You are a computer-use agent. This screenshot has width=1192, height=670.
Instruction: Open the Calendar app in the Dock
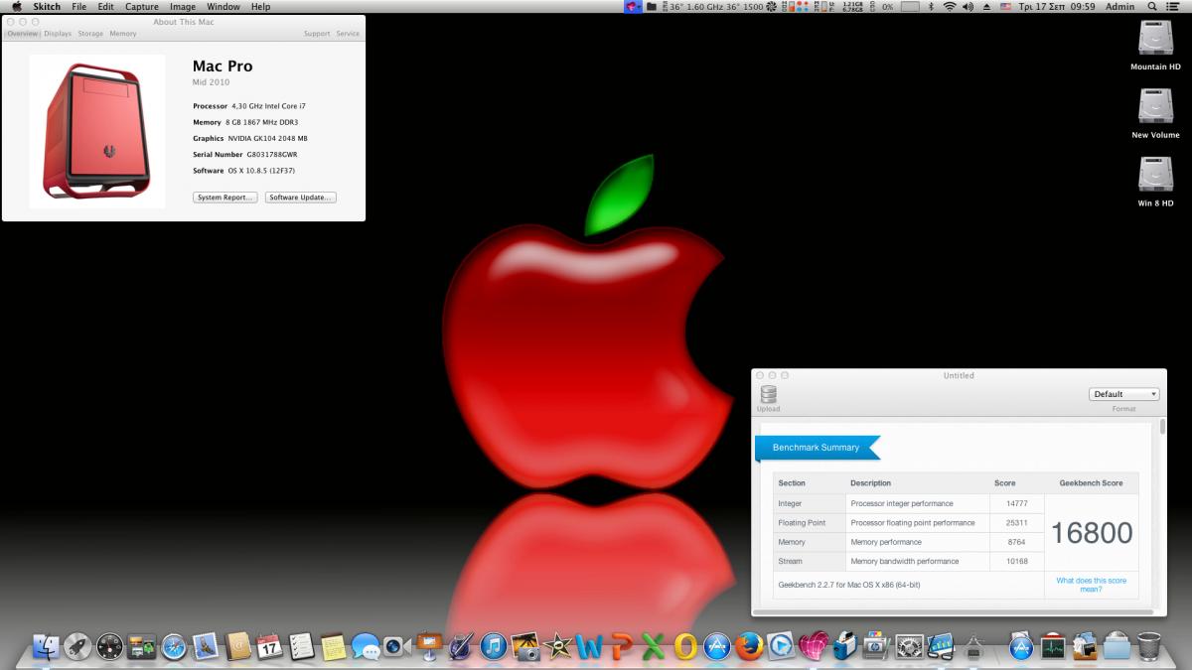point(269,647)
